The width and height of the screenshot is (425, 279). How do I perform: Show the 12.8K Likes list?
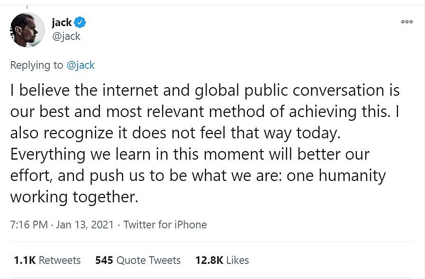pos(222,260)
